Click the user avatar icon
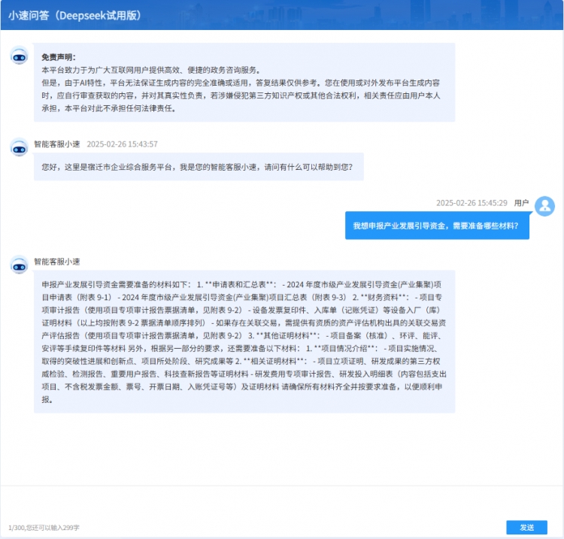Image resolution: width=564 pixels, height=539 pixels. point(544,206)
